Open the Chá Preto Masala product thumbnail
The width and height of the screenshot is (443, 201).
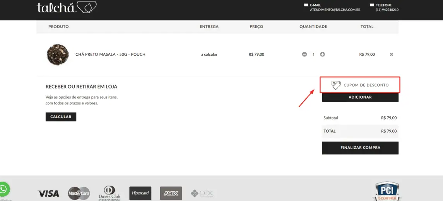pos(58,55)
